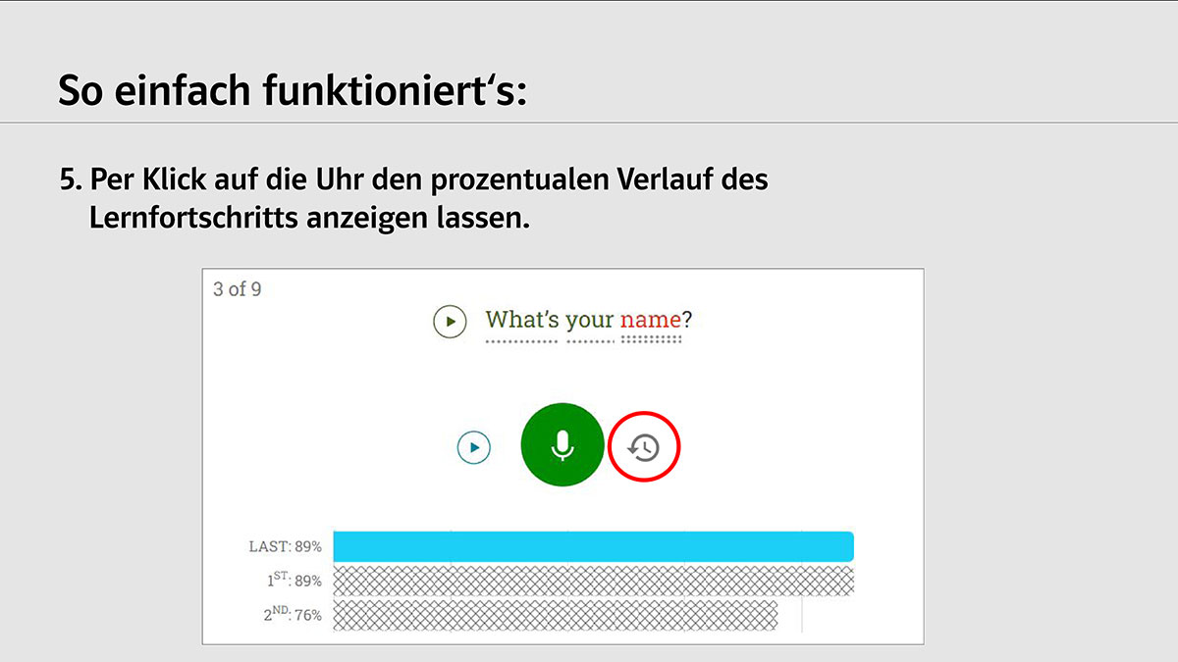
Task: Click the word "What's" in the sentence
Action: [522, 320]
